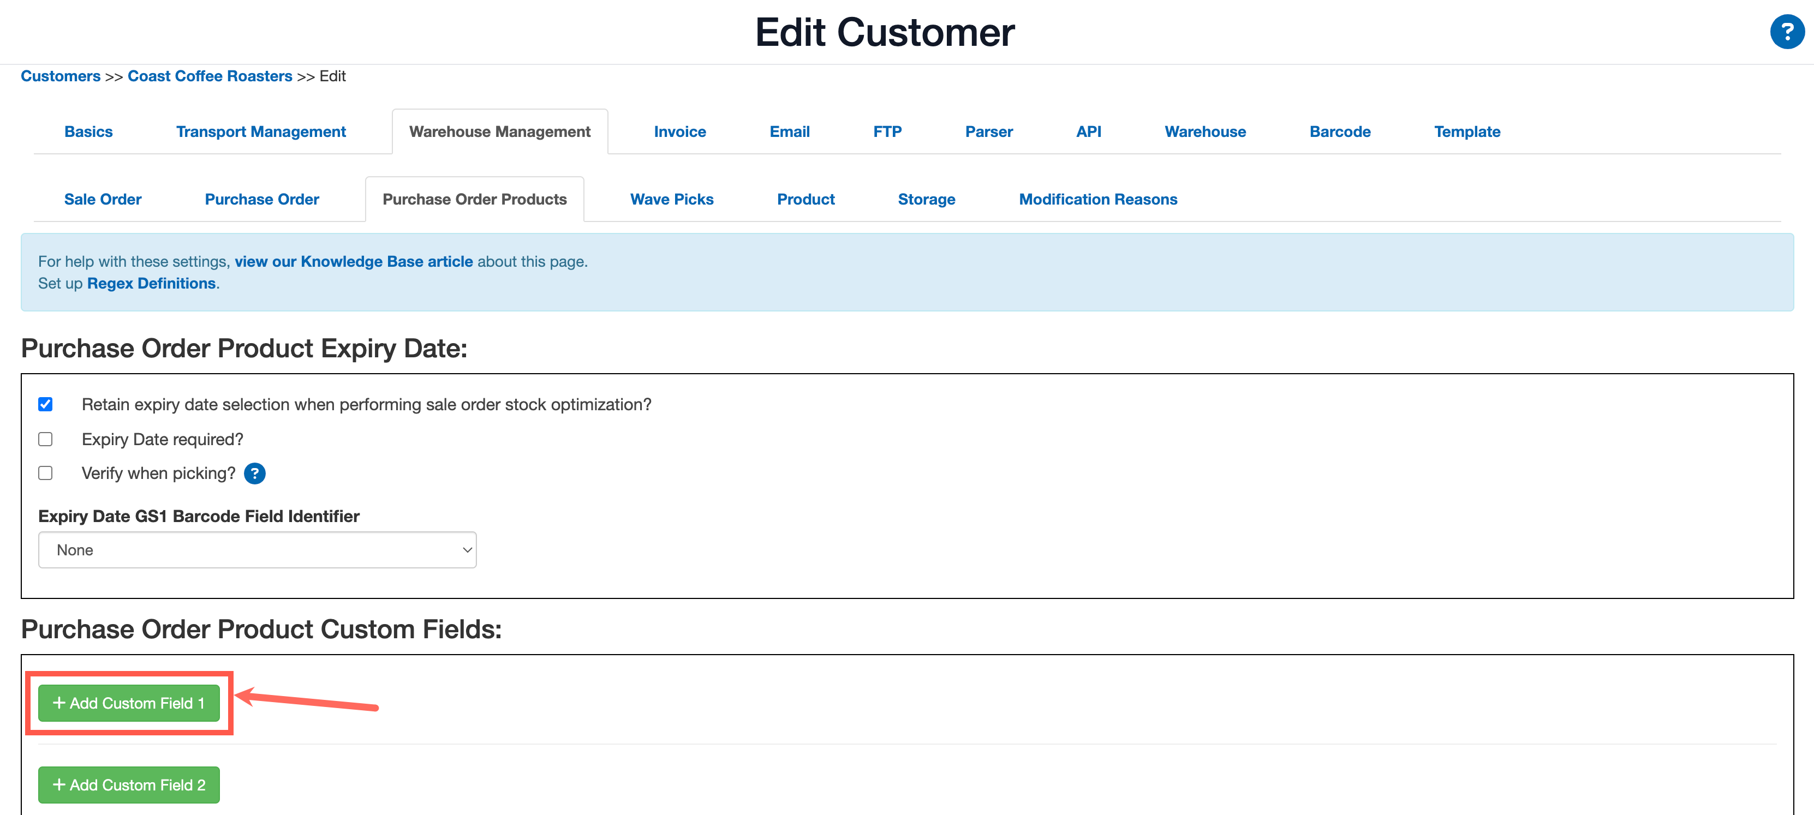
Task: Enable the Expiry Date required checkbox
Action: coord(45,439)
